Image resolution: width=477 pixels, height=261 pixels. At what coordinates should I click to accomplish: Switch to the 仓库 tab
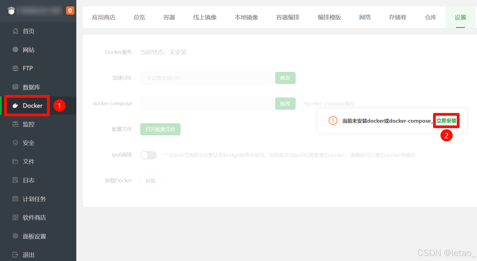(431, 17)
